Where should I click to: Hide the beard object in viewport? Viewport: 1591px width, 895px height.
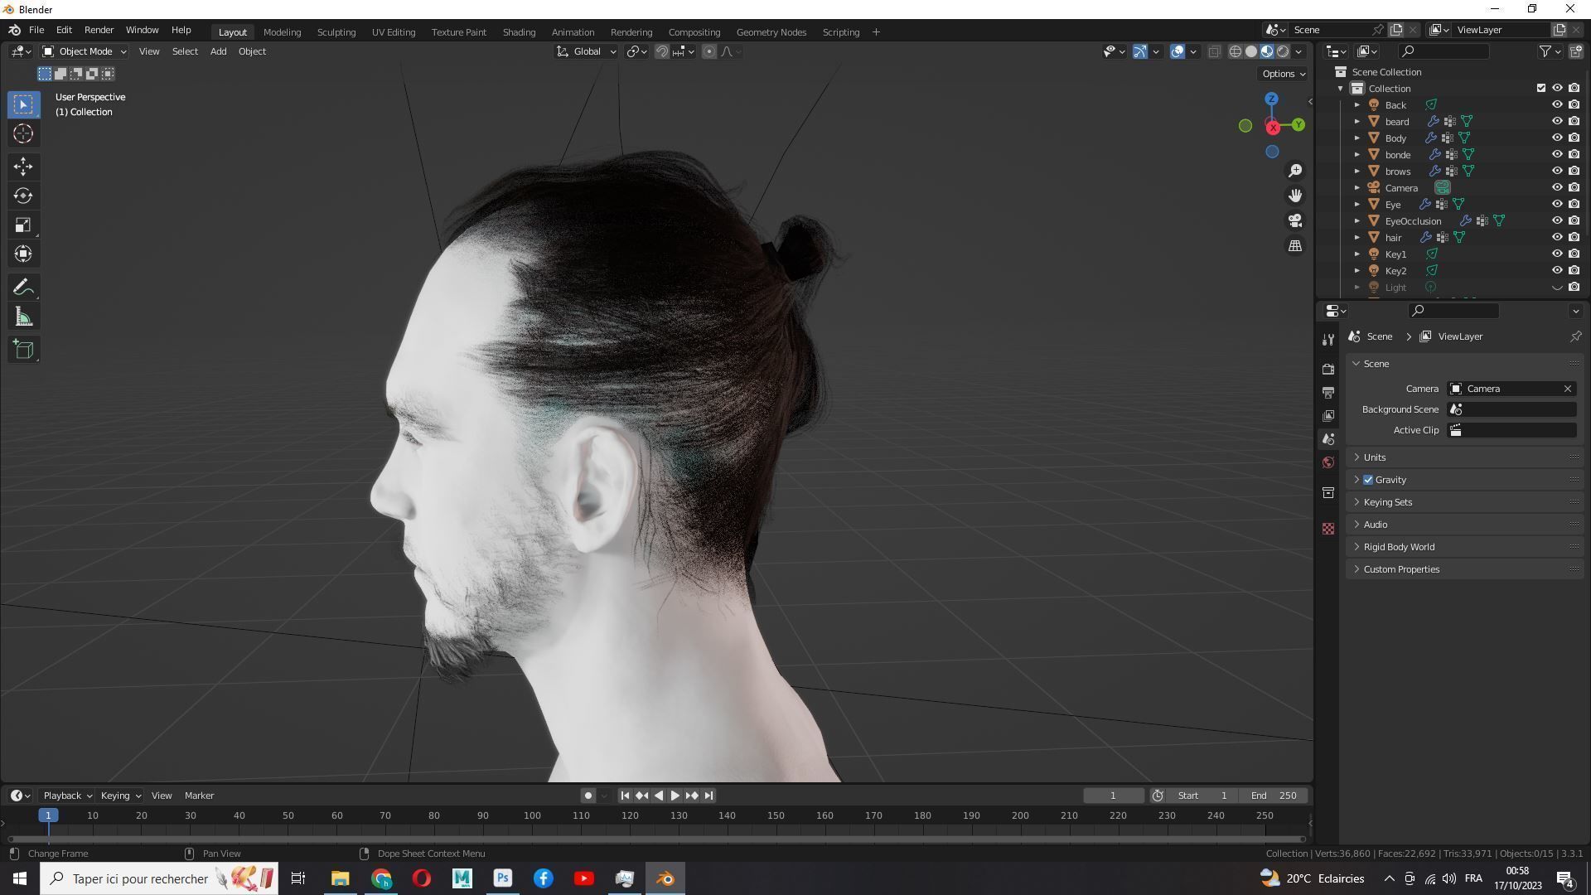click(1556, 121)
